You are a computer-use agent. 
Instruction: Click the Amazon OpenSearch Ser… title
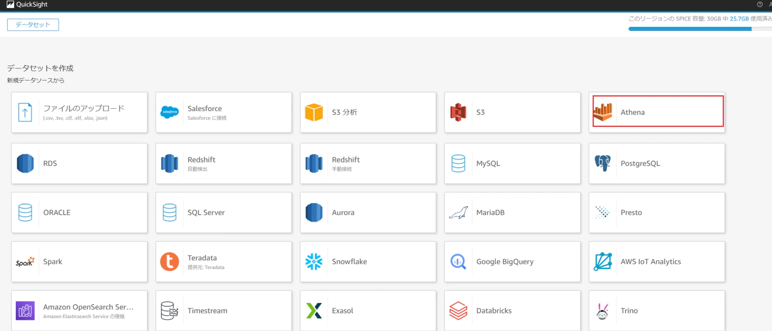click(x=89, y=307)
